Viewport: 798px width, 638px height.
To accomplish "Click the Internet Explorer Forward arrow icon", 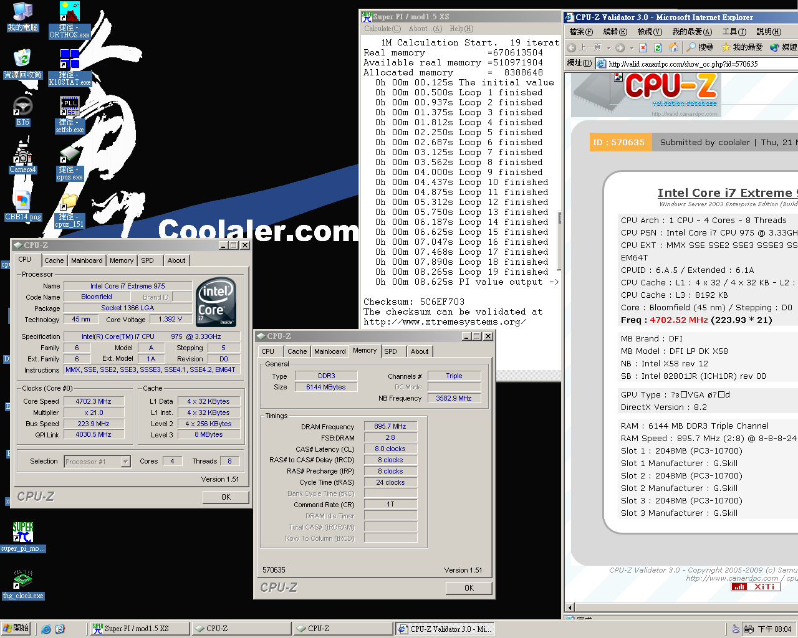I will 620,47.
